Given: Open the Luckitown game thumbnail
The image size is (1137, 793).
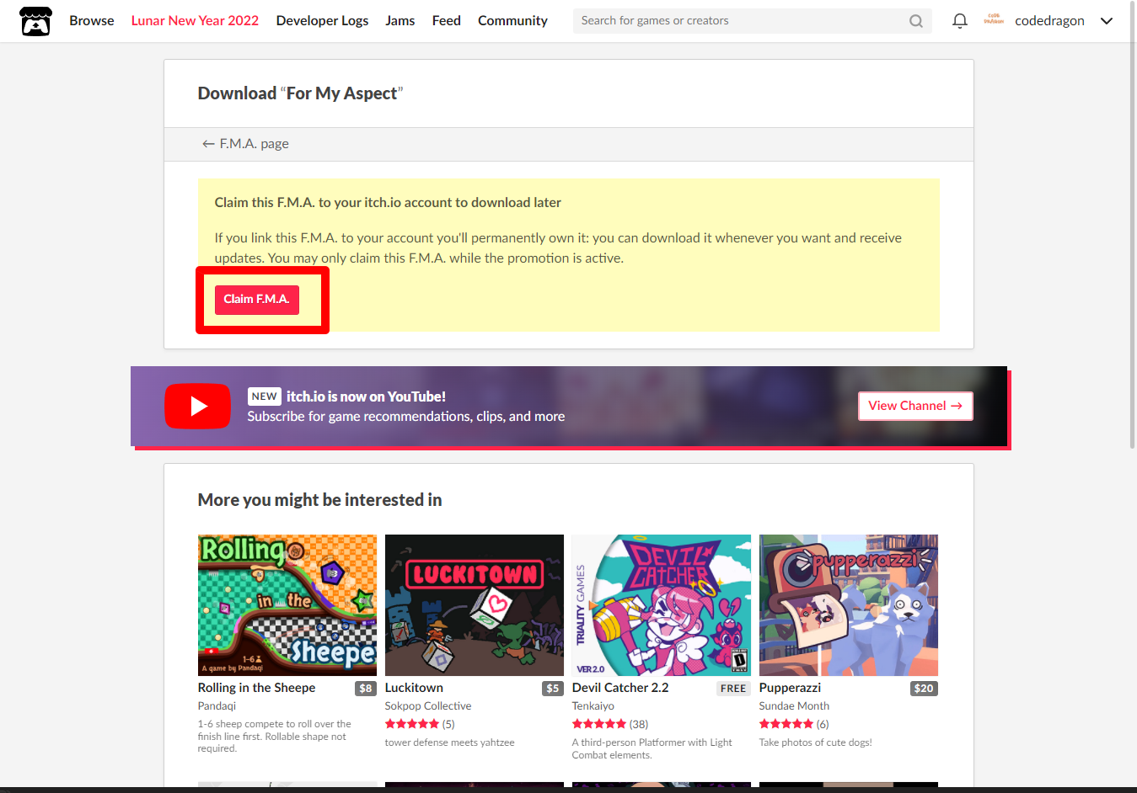Looking at the screenshot, I should click(x=475, y=605).
